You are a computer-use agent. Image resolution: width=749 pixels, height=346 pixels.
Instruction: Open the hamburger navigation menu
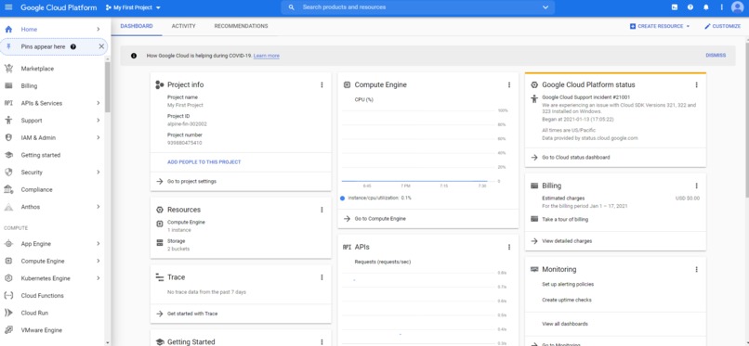(8, 7)
